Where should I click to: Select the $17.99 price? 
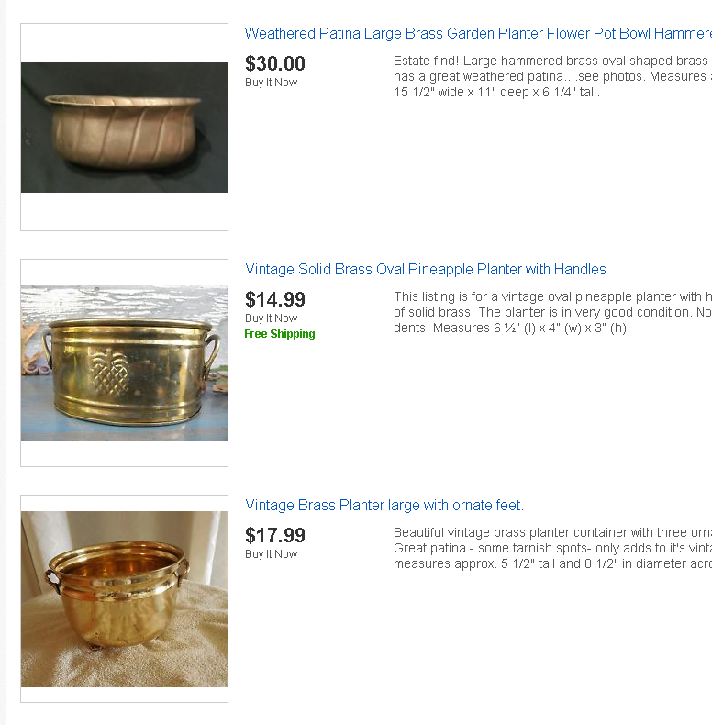275,535
